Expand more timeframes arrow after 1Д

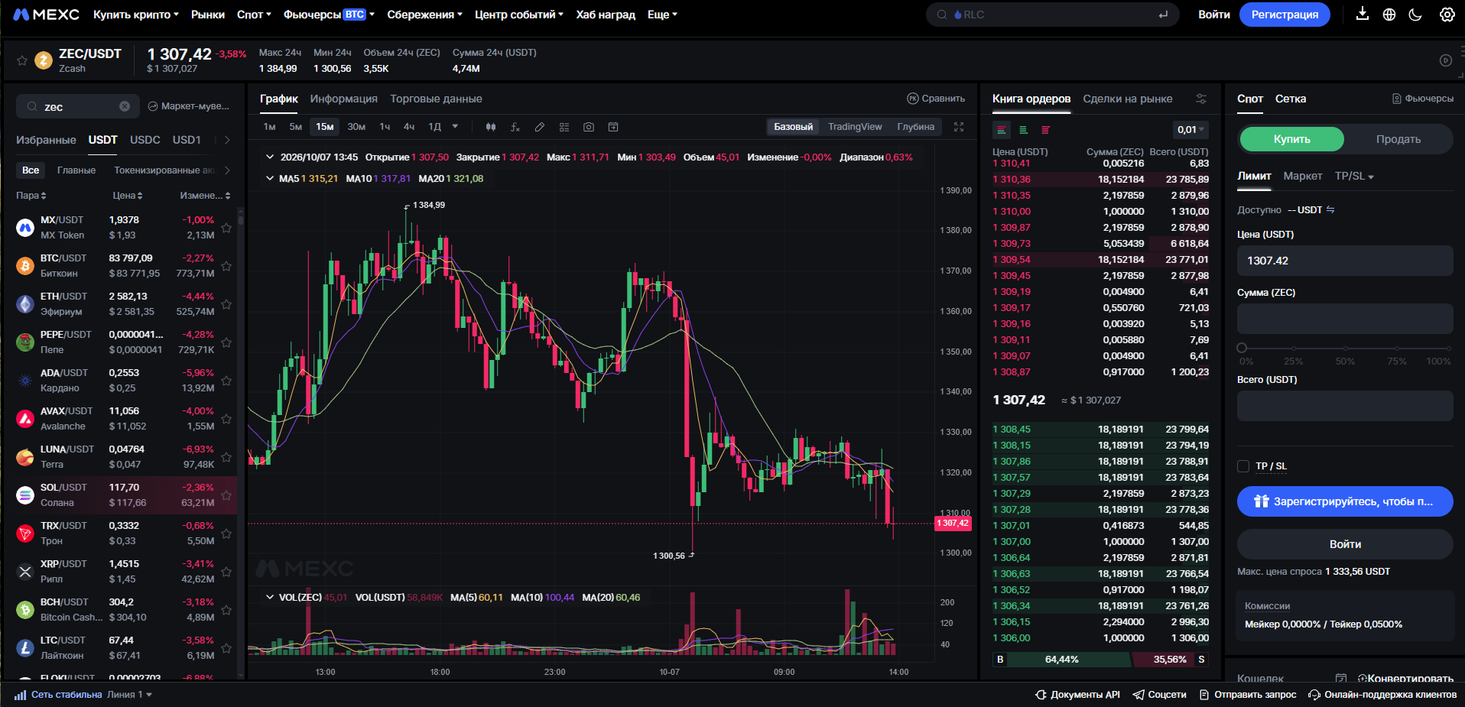coord(455,127)
